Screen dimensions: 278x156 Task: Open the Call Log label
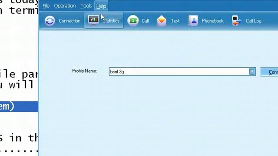pyautogui.click(x=254, y=21)
